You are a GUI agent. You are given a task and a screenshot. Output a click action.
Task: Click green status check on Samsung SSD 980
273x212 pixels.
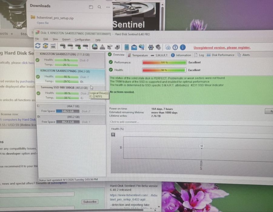tap(38, 93)
